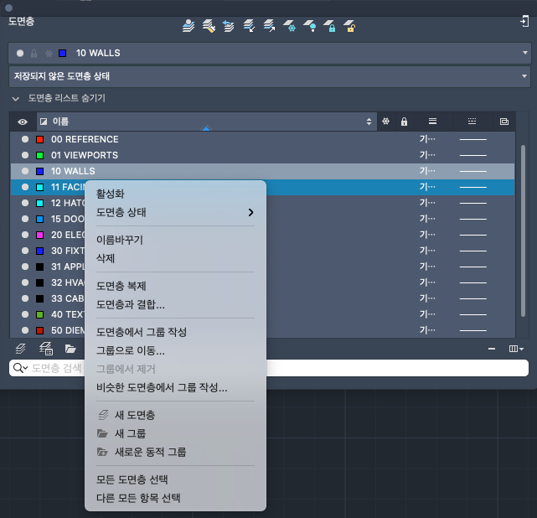Viewport: 537px width, 518px height.
Task: Click the minus delete-layer button below the list
Action: (492, 349)
